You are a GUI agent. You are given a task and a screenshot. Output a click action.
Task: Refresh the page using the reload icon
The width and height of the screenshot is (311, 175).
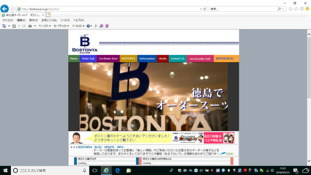[x=205, y=9]
